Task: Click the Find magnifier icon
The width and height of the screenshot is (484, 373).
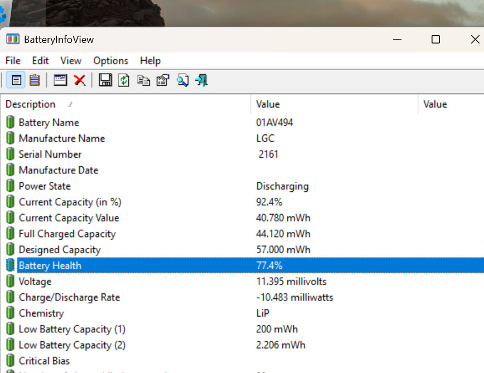Action: click(x=182, y=80)
